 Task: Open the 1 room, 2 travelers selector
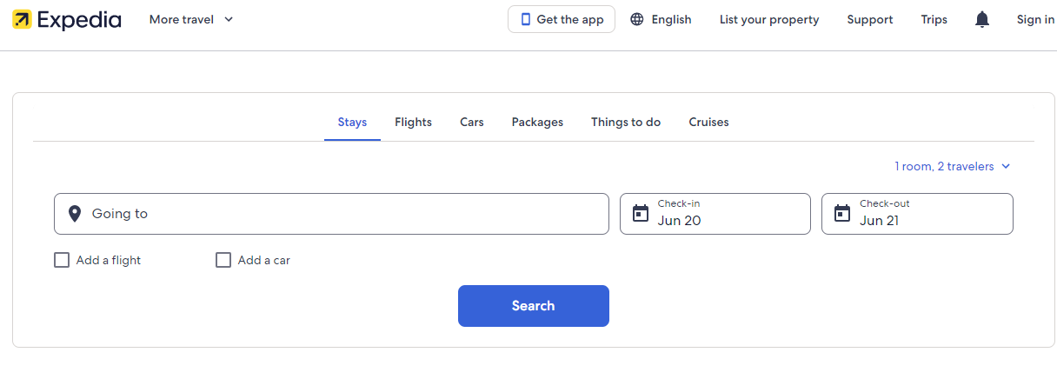(953, 166)
